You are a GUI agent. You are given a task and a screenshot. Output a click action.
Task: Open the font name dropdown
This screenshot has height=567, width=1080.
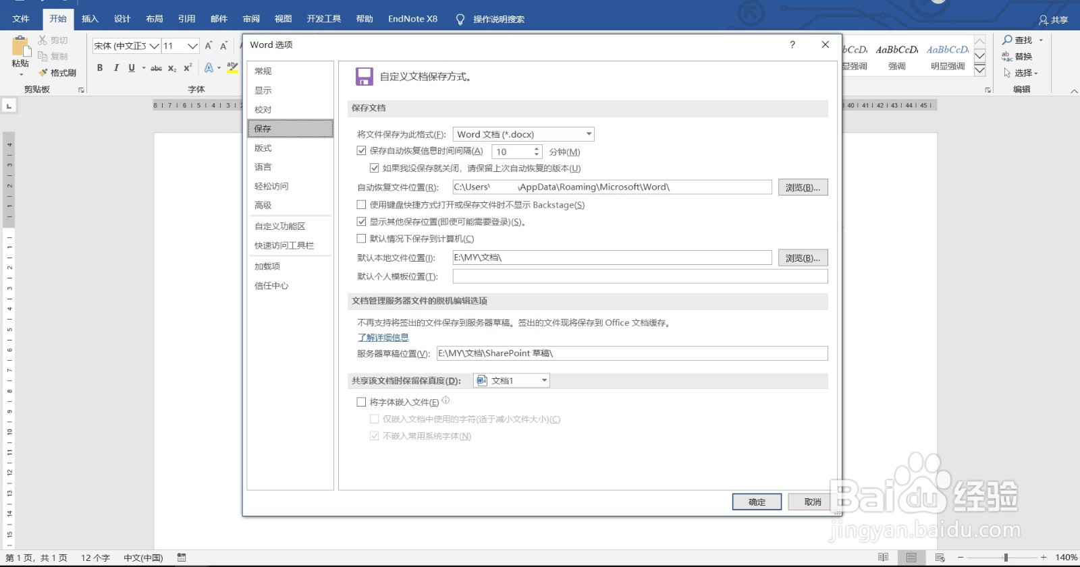coord(154,46)
